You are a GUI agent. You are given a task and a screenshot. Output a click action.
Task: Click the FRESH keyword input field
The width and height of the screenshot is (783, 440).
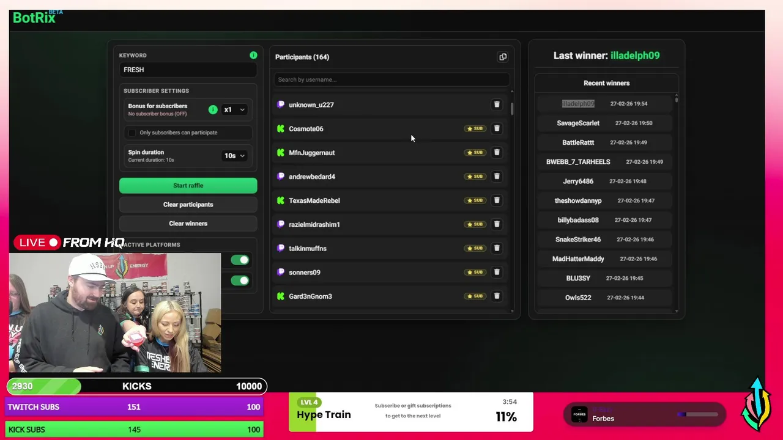pyautogui.click(x=188, y=70)
